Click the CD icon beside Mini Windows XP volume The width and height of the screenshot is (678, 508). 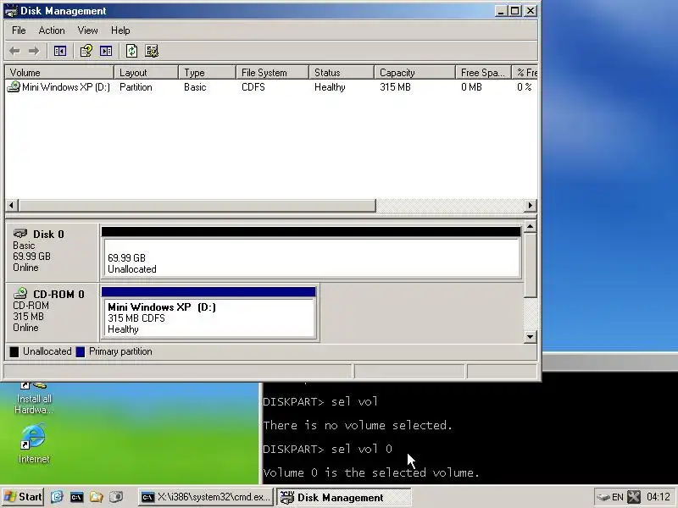pyautogui.click(x=14, y=87)
